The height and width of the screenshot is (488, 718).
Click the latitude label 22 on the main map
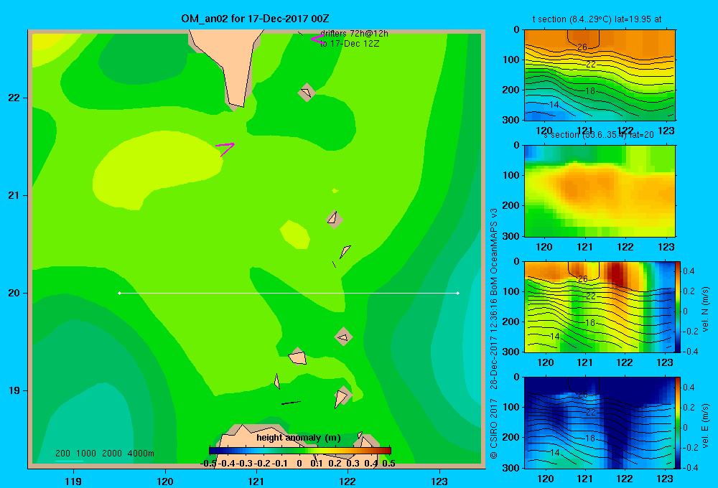[14, 98]
